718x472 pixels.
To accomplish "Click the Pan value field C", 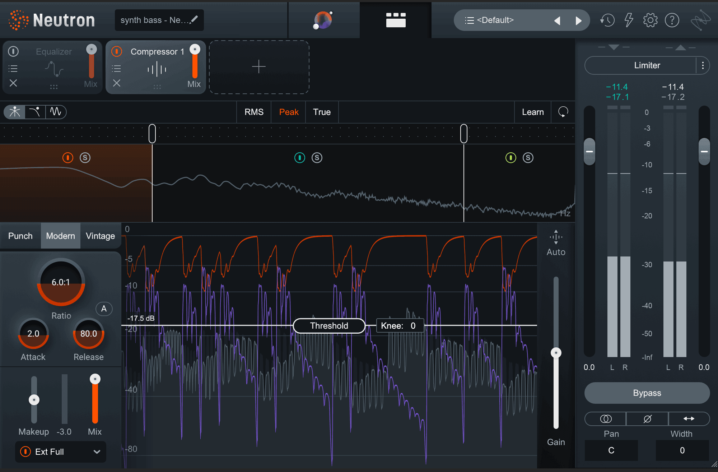I will click(x=611, y=450).
